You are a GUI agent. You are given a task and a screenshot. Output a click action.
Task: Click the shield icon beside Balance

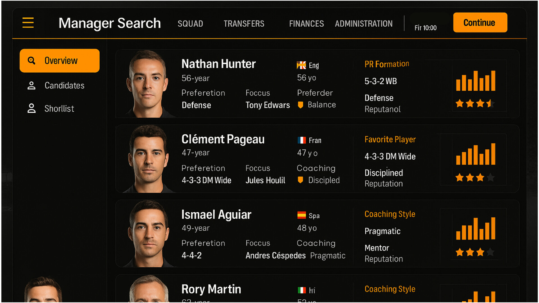tap(300, 104)
